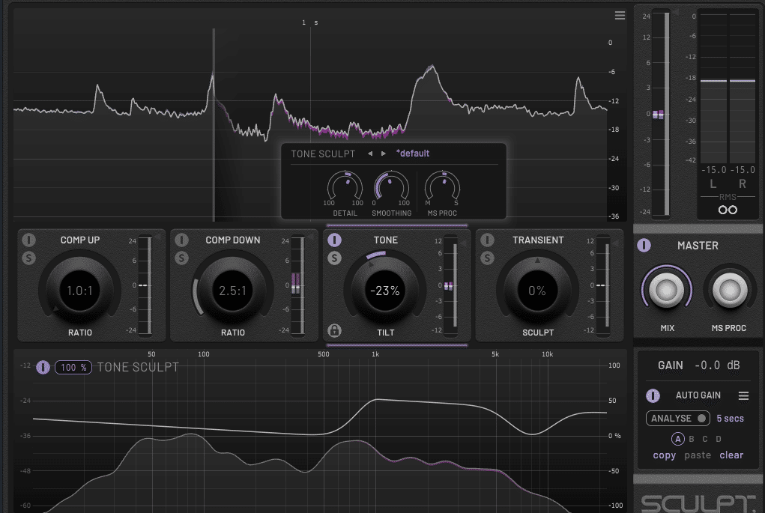Click the TONE SCULPT popup title
Image resolution: width=765 pixels, height=513 pixels.
click(323, 154)
